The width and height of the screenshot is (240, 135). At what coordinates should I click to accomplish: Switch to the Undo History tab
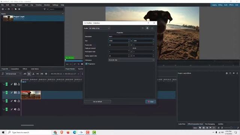(35, 69)
